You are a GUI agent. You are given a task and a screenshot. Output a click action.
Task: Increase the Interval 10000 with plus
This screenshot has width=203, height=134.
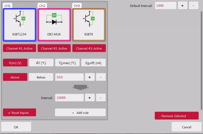pyautogui.click(x=90, y=97)
